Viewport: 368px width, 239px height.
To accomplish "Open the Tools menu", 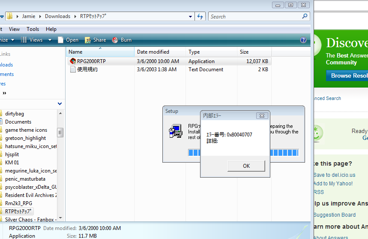I will (x=33, y=29).
